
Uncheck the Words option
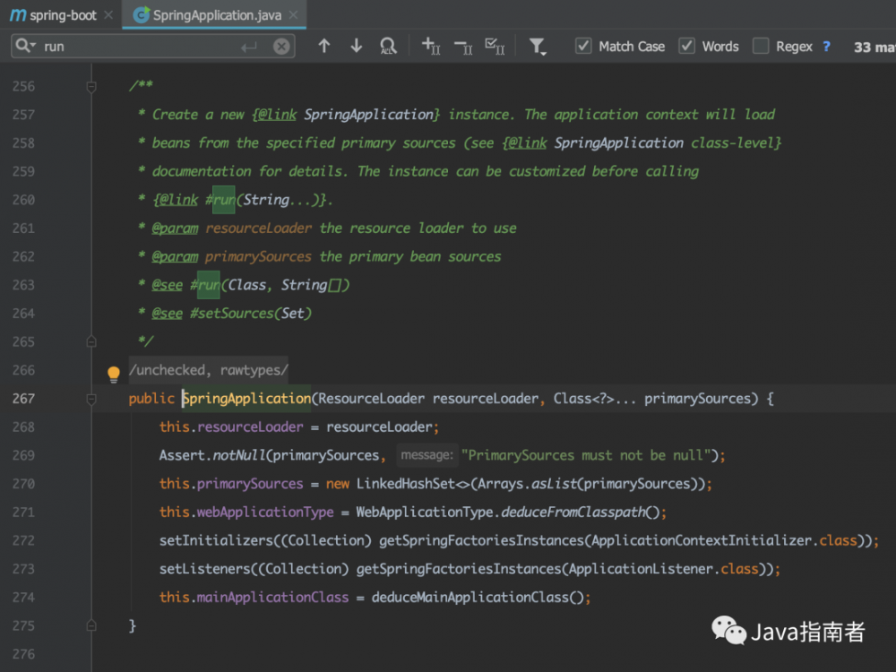[x=687, y=46]
